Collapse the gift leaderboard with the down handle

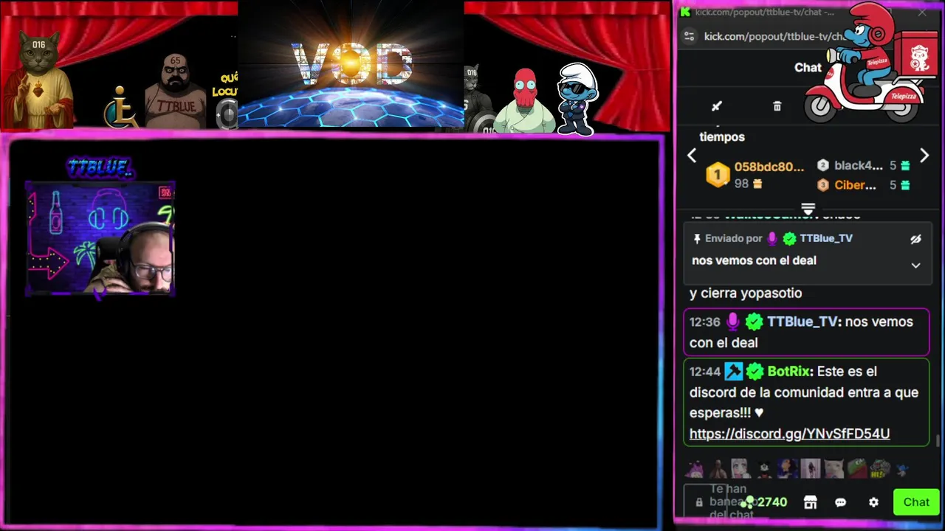point(808,209)
